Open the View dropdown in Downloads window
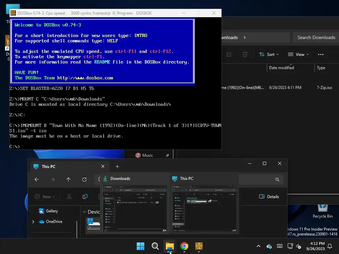Image resolution: width=339 pixels, height=254 pixels. pyautogui.click(x=298, y=55)
